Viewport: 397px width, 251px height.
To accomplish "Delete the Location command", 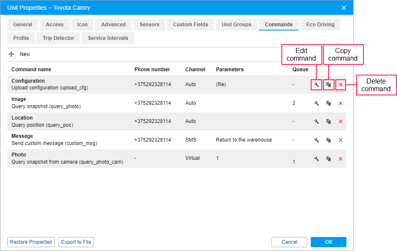I will click(340, 121).
